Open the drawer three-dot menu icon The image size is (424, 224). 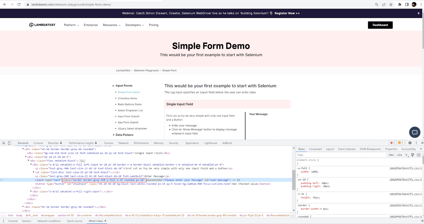(x=3, y=221)
